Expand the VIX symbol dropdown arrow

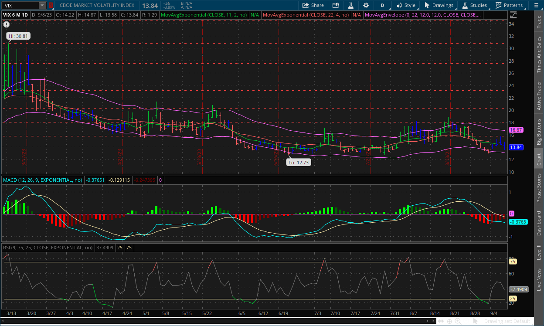click(x=42, y=5)
